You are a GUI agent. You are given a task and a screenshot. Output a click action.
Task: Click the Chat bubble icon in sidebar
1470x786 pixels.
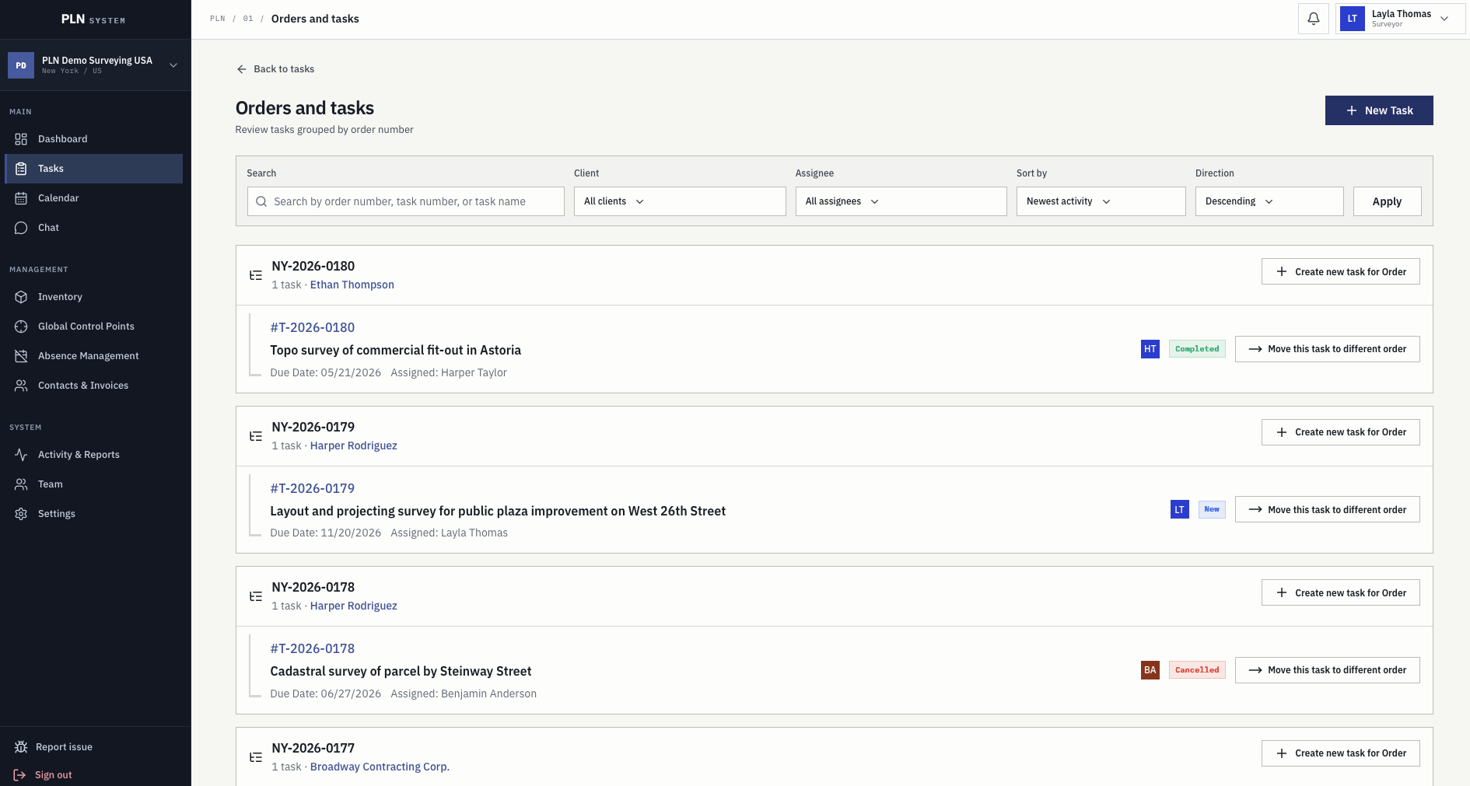(21, 228)
